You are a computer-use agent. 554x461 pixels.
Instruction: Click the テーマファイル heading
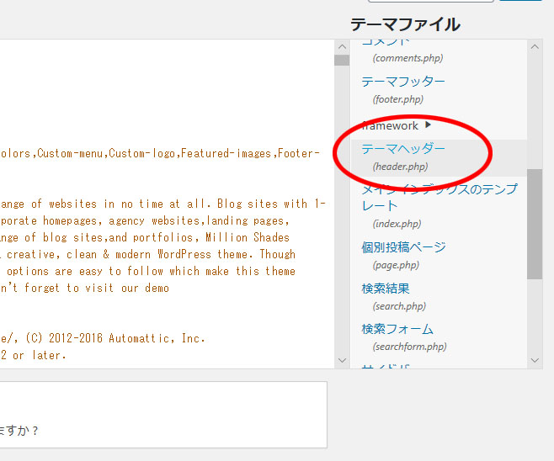[x=405, y=24]
